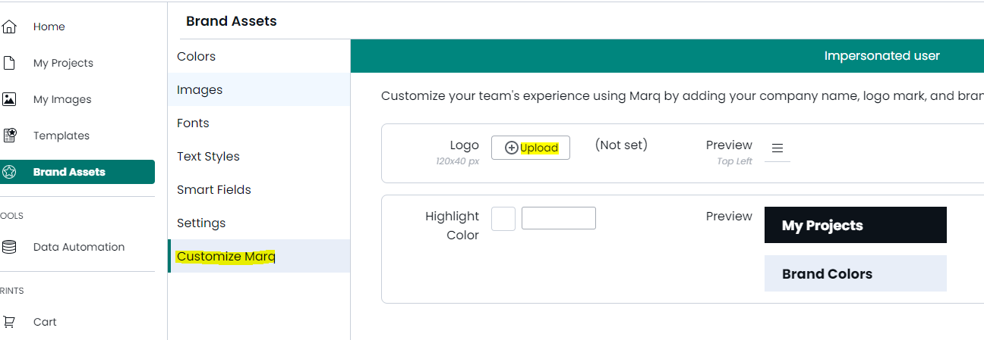Image resolution: width=984 pixels, height=340 pixels.
Task: Open the Settings section
Action: pos(201,223)
